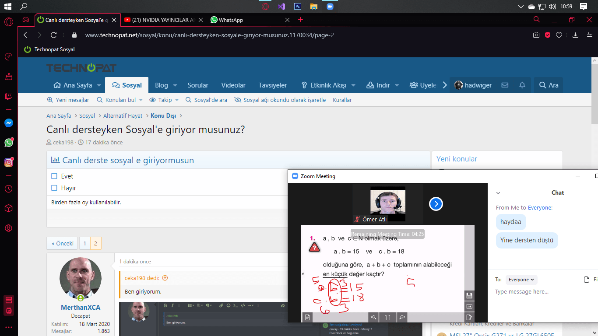Click the Önceki pagination button
598x336 pixels.
point(62,243)
